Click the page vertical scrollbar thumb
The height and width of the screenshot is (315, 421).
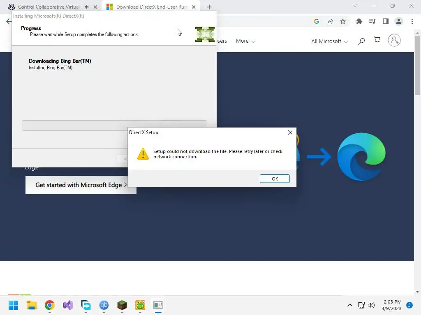[x=417, y=65]
